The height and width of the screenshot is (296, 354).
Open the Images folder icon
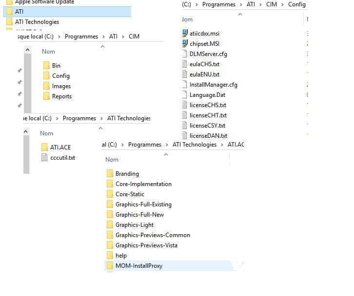click(x=46, y=86)
